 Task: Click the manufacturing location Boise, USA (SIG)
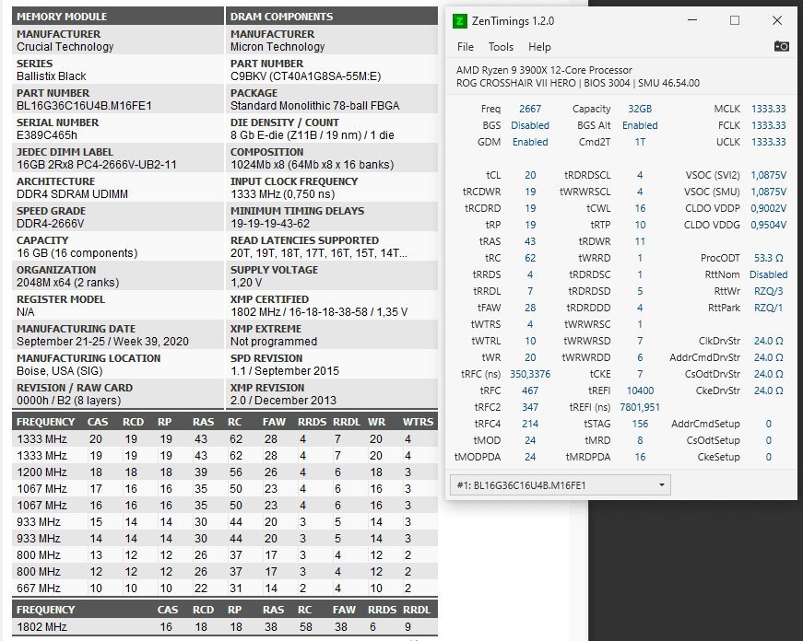[59, 371]
